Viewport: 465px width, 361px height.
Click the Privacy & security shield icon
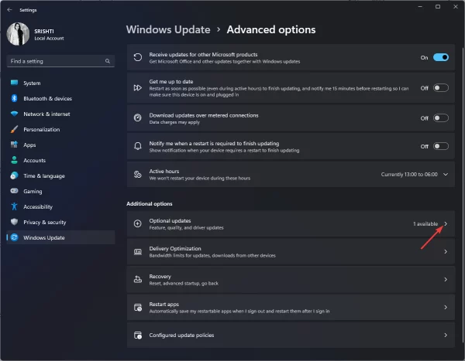pyautogui.click(x=14, y=222)
